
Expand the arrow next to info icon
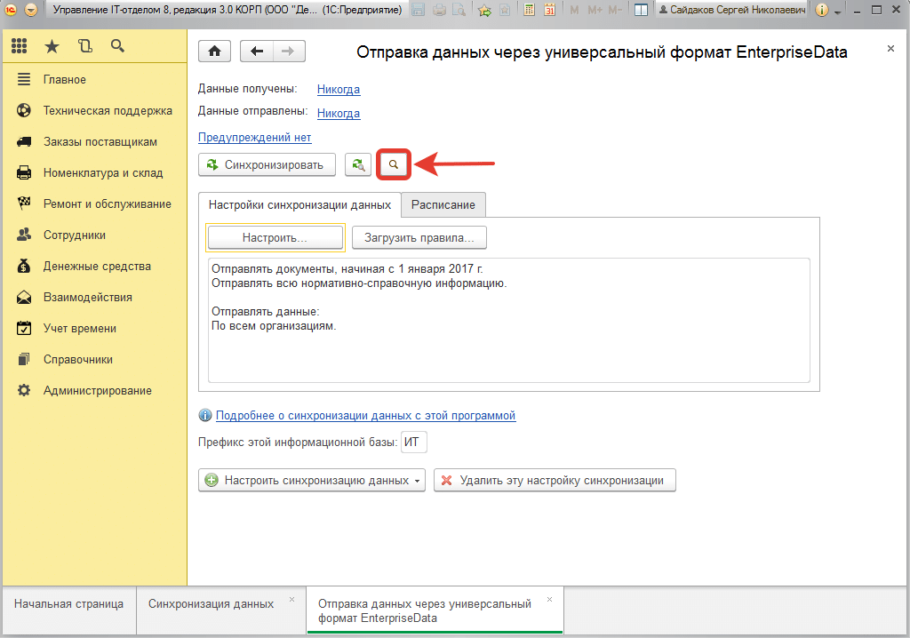837,11
